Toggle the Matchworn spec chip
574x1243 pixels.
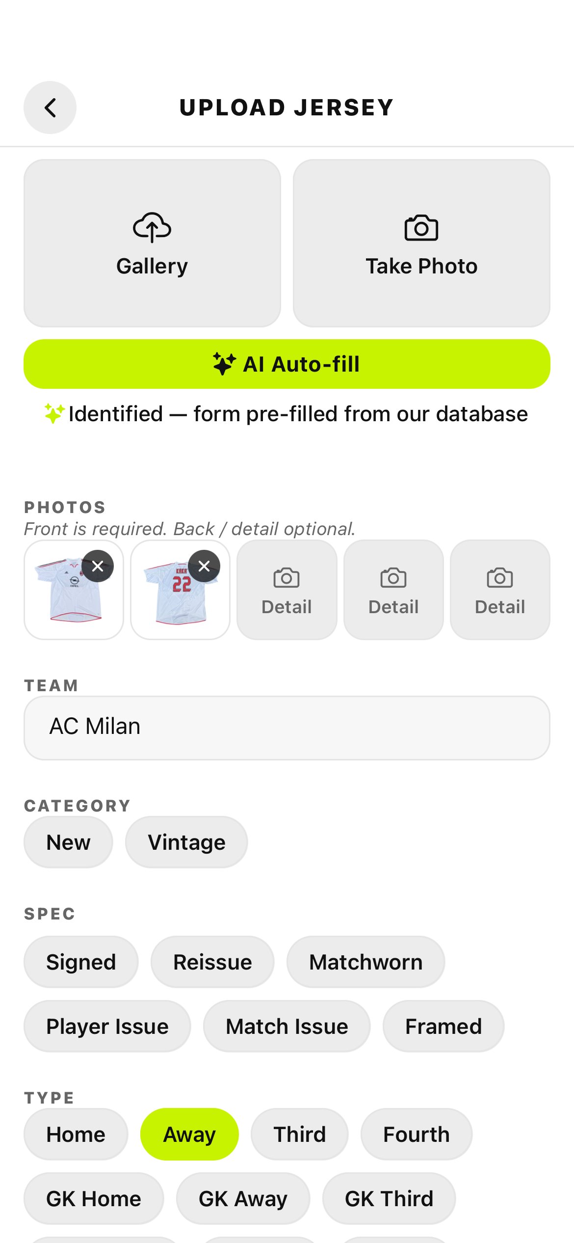[x=365, y=962]
